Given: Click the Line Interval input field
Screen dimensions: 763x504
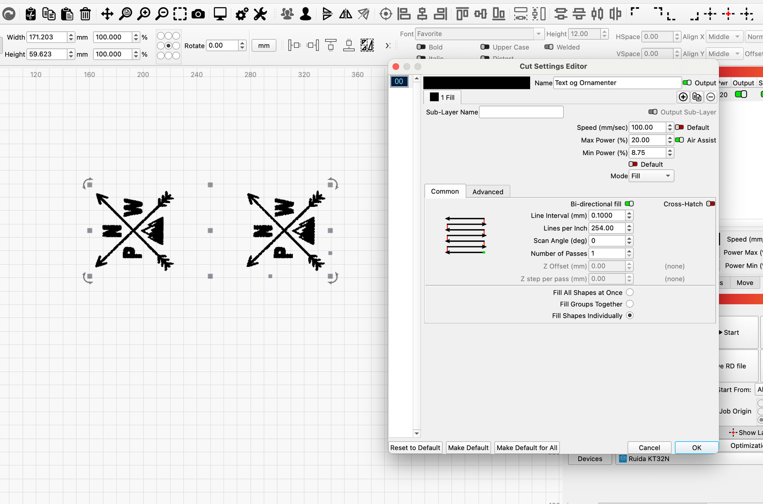Looking at the screenshot, I should pyautogui.click(x=607, y=216).
